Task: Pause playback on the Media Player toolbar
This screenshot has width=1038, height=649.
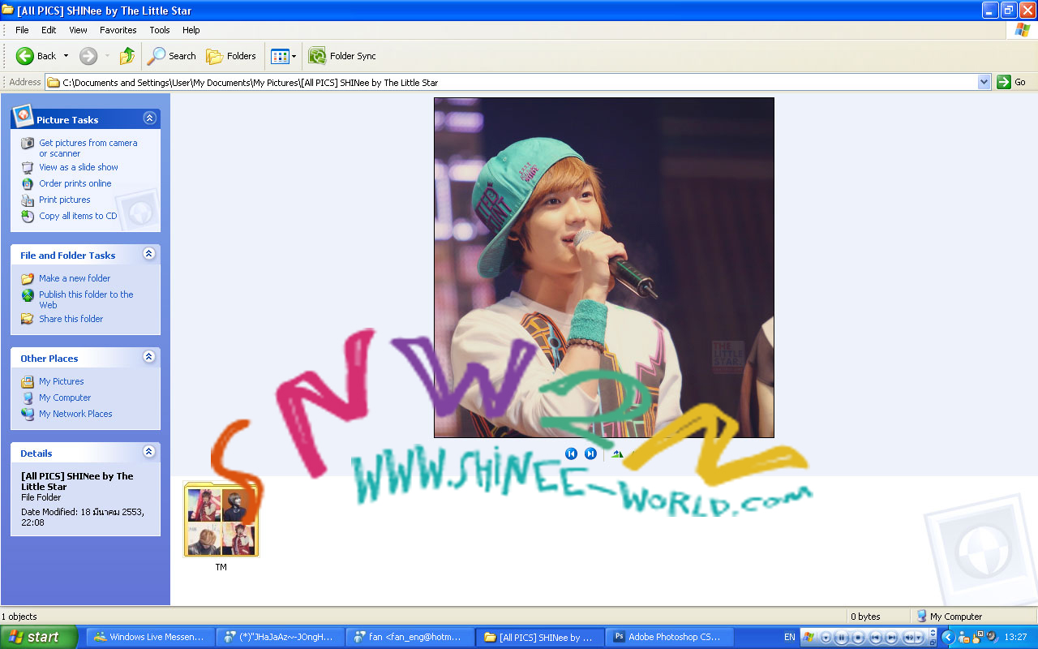Action: coord(842,638)
